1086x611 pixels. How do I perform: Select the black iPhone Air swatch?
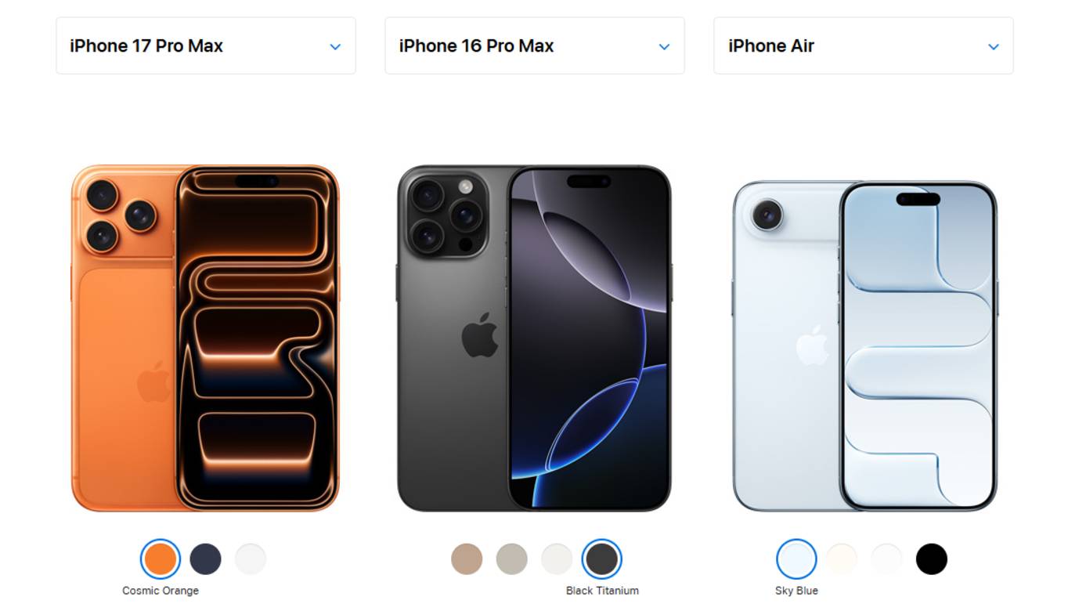pos(932,559)
